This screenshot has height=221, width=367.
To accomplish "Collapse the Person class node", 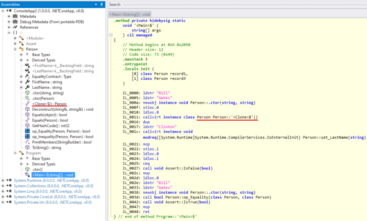I will [x=15, y=49].
